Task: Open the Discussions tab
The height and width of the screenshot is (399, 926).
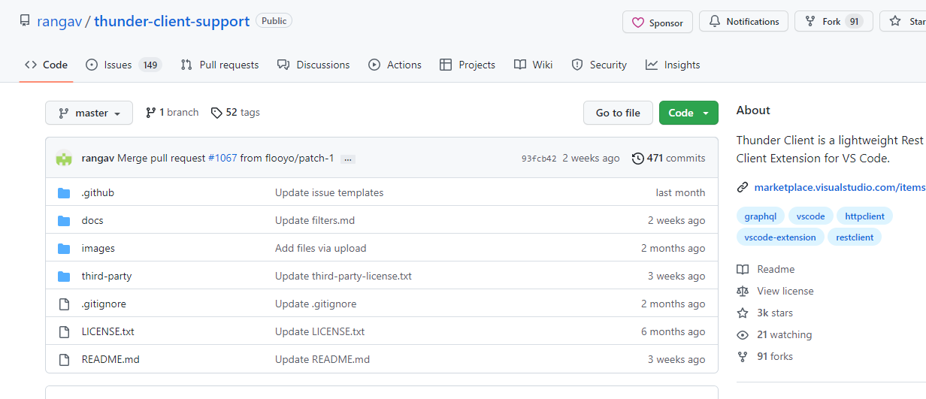Action: (313, 65)
